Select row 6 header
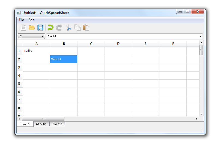Image resolution: width=220 pixels, height=145 pixels. coord(20,92)
